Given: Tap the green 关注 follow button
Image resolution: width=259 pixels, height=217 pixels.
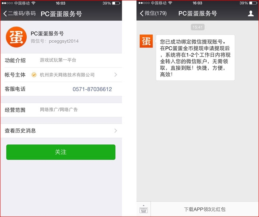Looking at the screenshot, I should [61, 152].
